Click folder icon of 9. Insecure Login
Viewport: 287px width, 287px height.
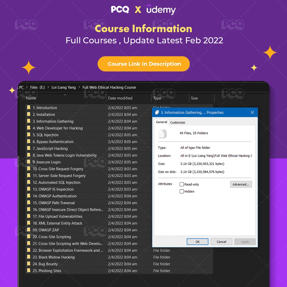(29, 162)
